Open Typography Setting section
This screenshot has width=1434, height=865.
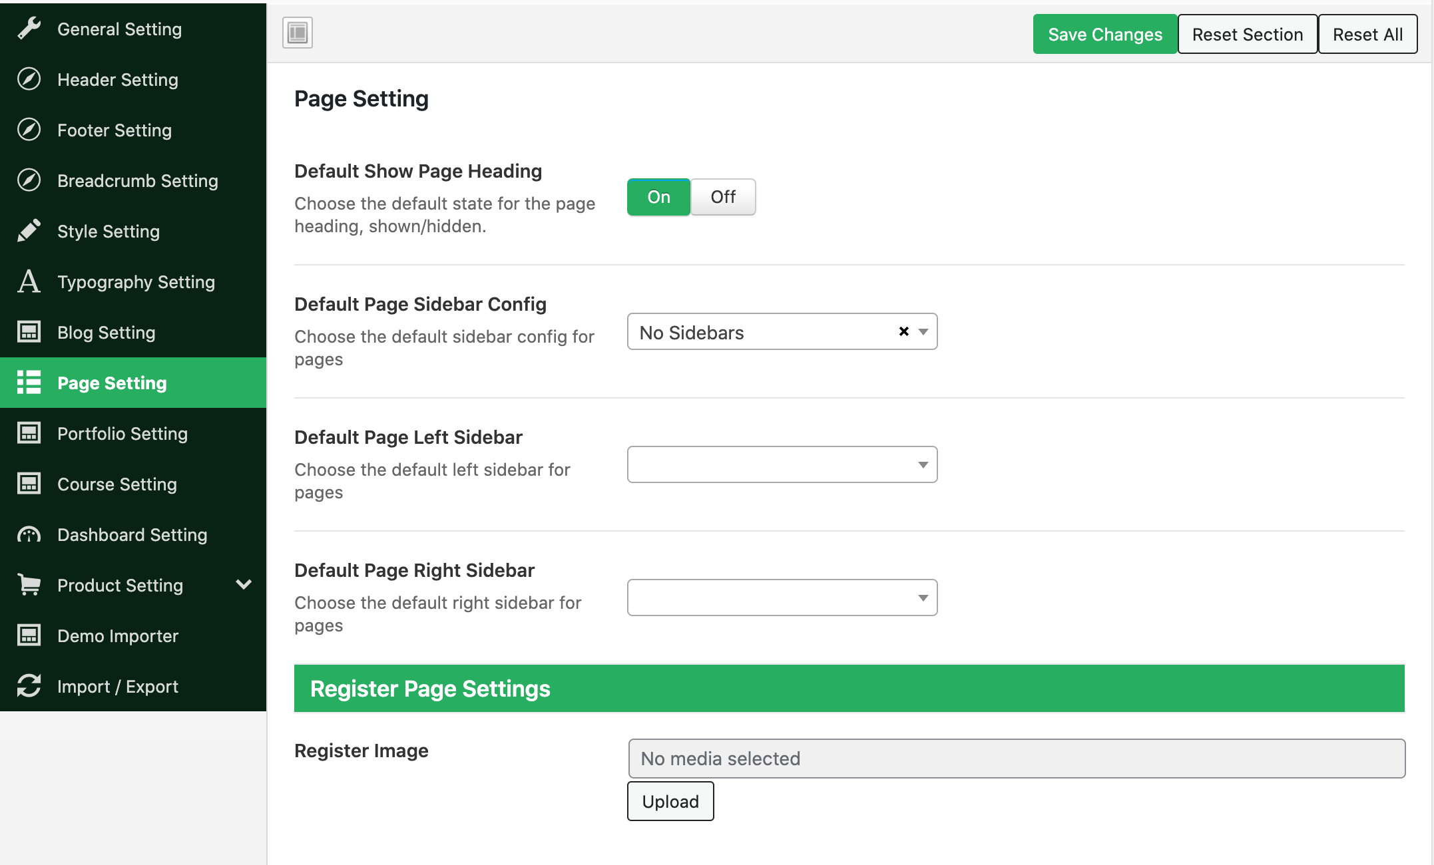(133, 281)
